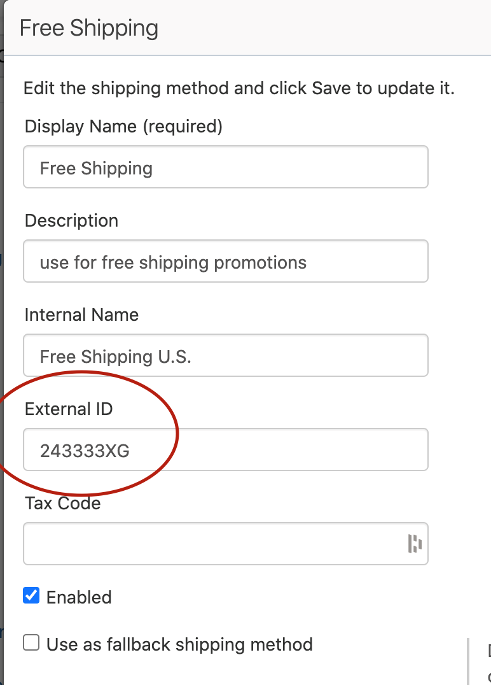491x685 pixels.
Task: Click the 'Description' field label
Action: (x=71, y=221)
